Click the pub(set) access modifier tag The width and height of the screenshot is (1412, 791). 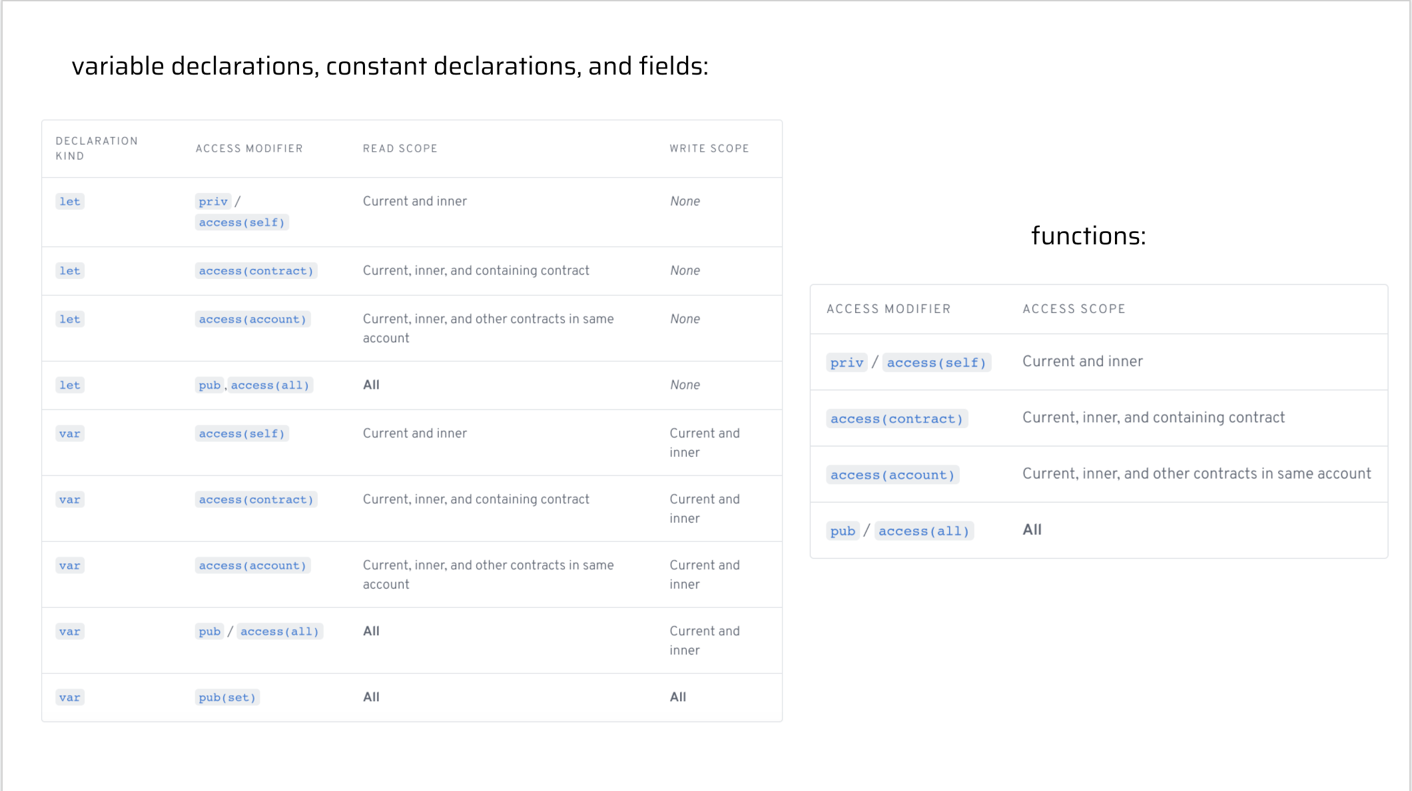point(227,697)
